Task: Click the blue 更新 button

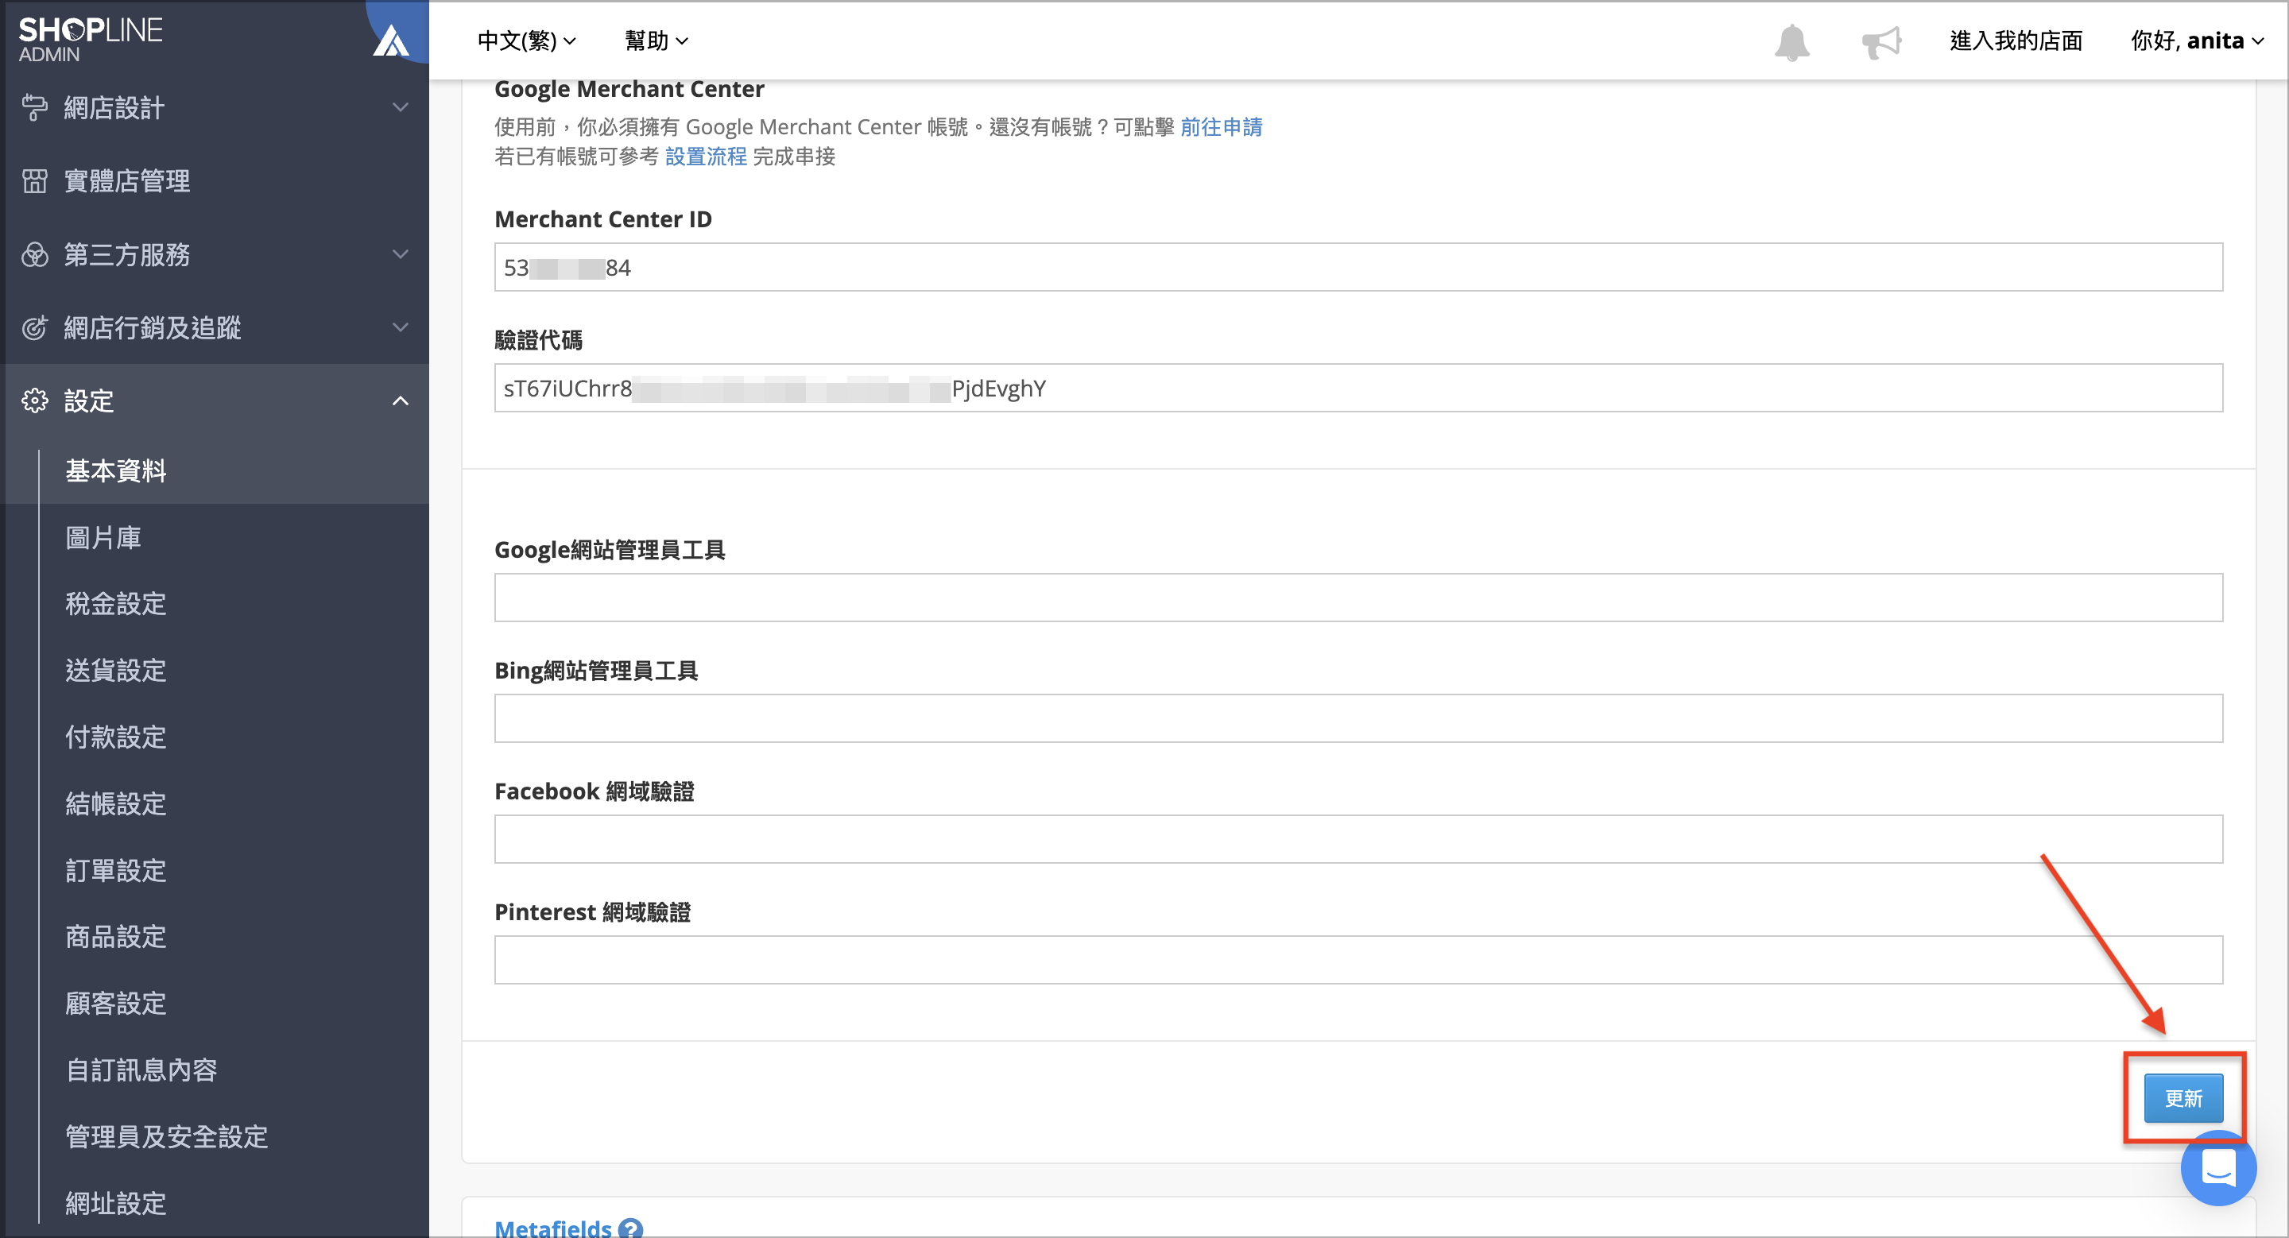Action: point(2183,1099)
